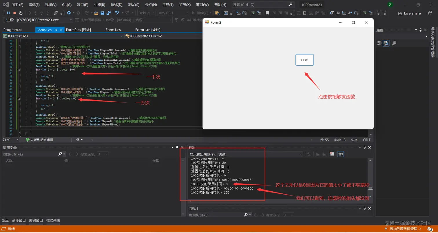Switch Properties panel to alphabetical sorting
This screenshot has width=438, height=233.
(386, 43)
